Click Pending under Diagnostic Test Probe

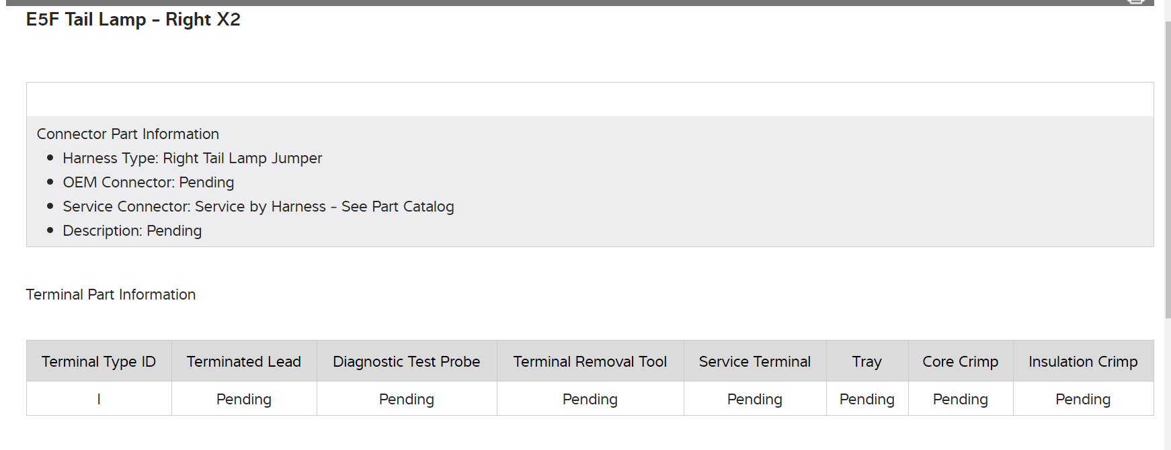pos(407,399)
